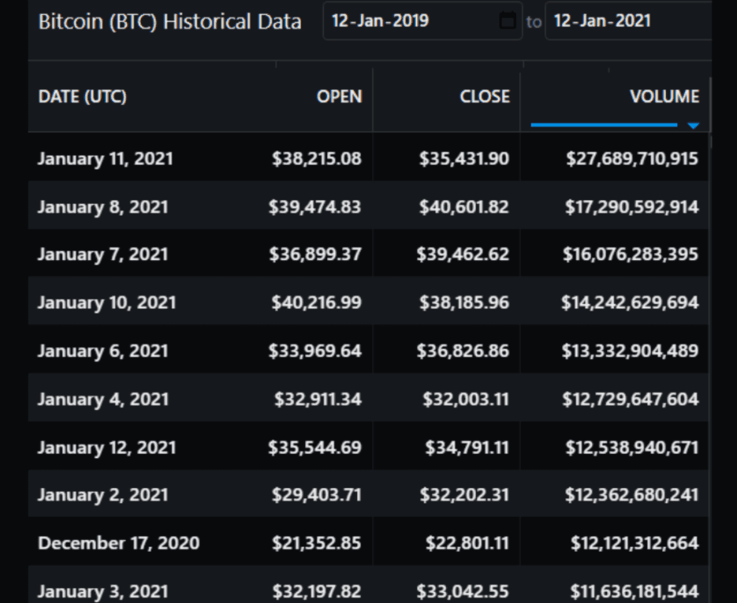This screenshot has width=737, height=603.
Task: Sort by the CLOSE column header
Action: (485, 96)
